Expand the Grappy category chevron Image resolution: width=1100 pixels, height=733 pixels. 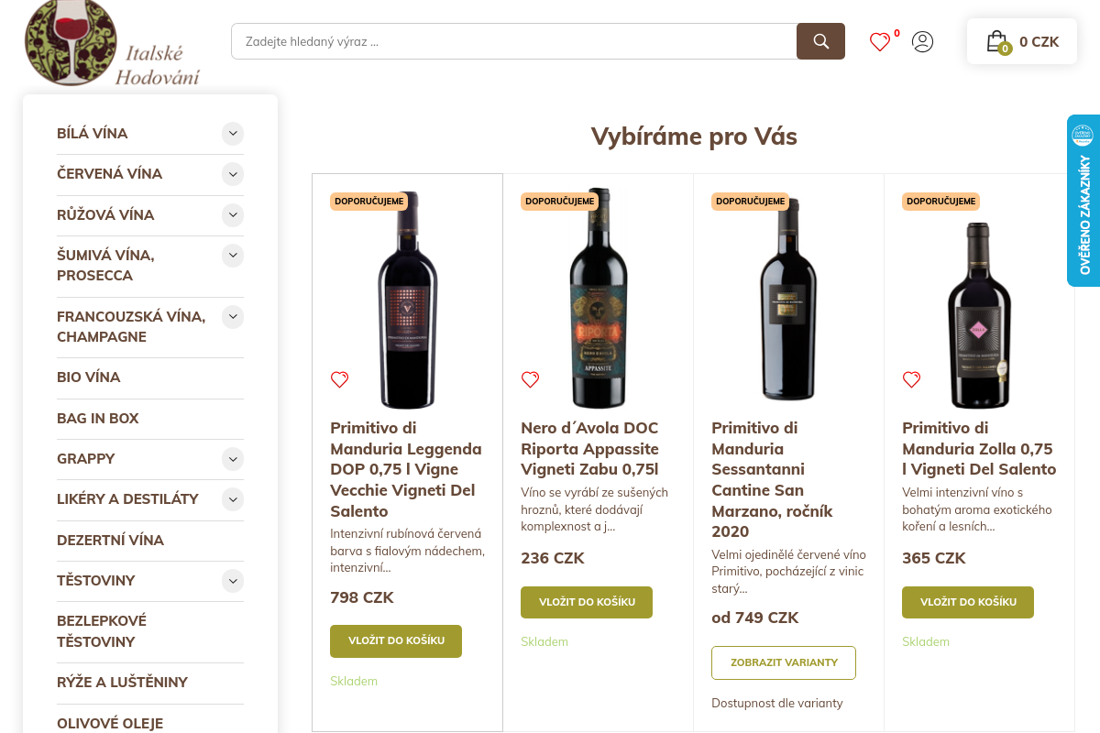[233, 459]
